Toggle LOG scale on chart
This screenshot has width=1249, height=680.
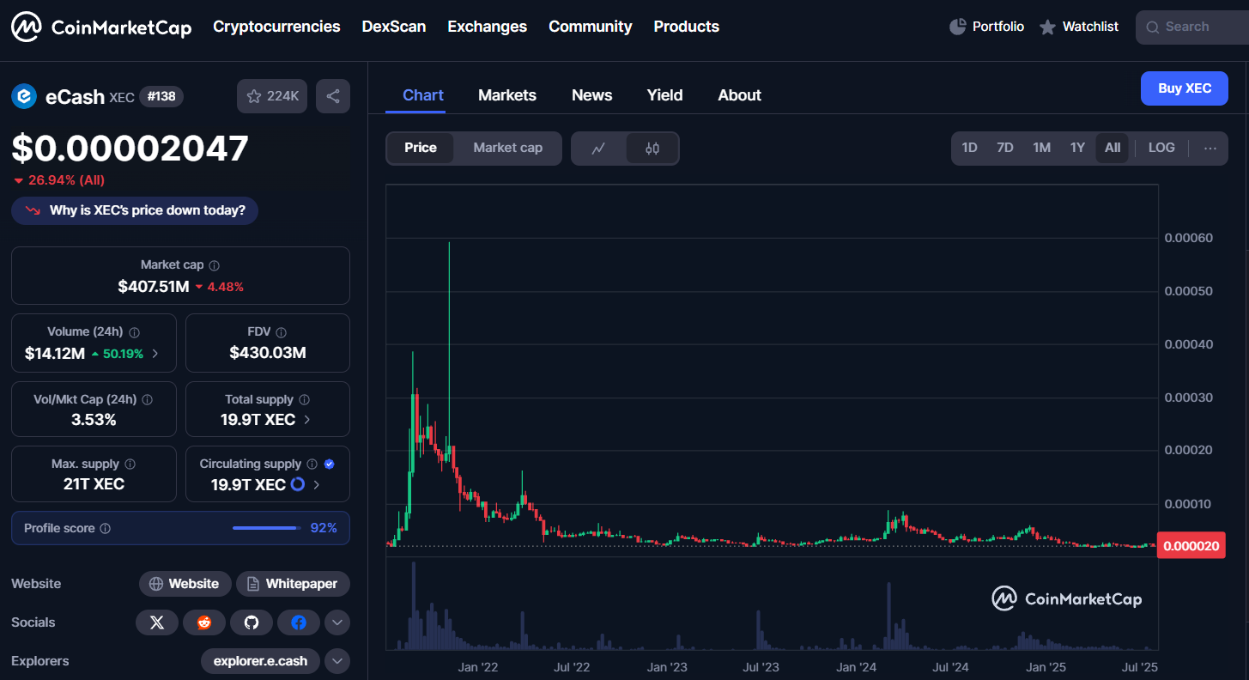pos(1161,148)
